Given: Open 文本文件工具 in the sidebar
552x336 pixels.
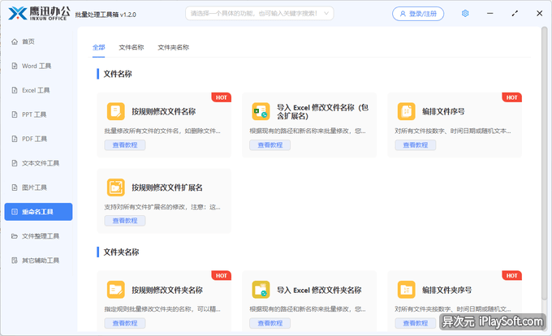Looking at the screenshot, I should point(38,163).
